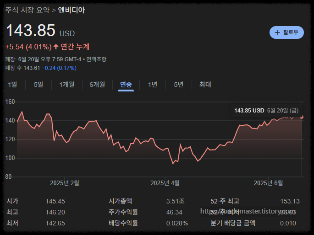Click the 100 y-axis label
This screenshot has width=314, height=235.
point(10,158)
